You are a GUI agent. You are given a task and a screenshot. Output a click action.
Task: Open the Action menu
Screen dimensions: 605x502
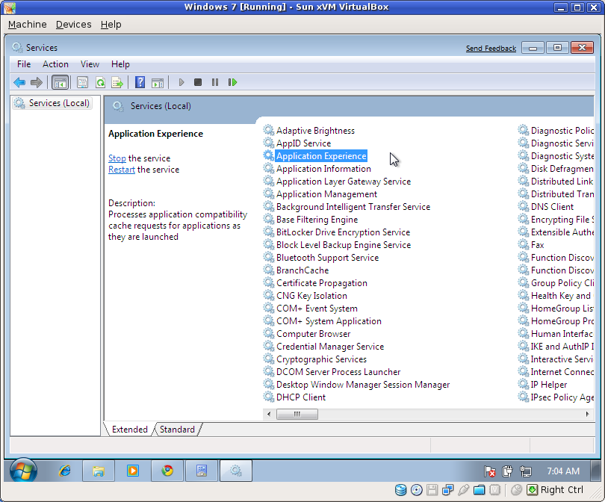[x=55, y=64]
